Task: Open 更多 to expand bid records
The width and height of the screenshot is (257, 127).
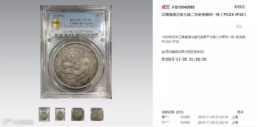Action: point(240,112)
